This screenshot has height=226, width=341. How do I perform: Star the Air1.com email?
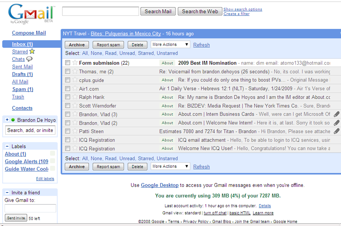click(x=75, y=89)
